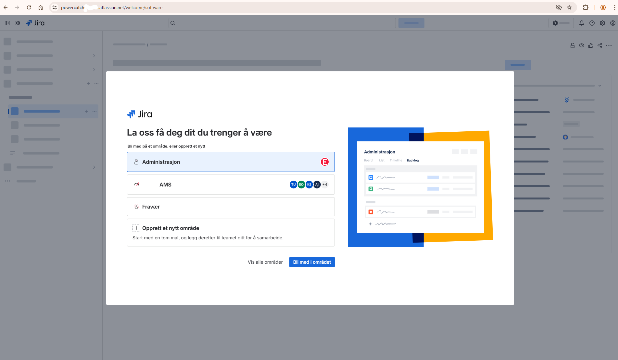
Task: Toggle the watch eye icon on the issue
Action: 582,45
